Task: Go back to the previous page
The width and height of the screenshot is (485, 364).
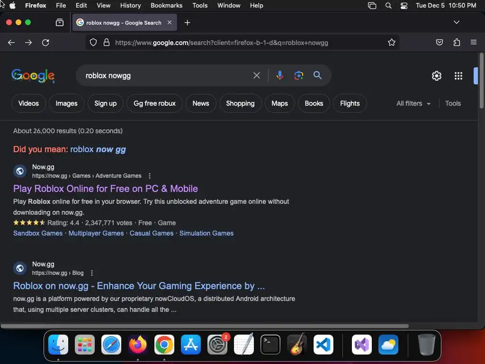Action: coord(11,42)
